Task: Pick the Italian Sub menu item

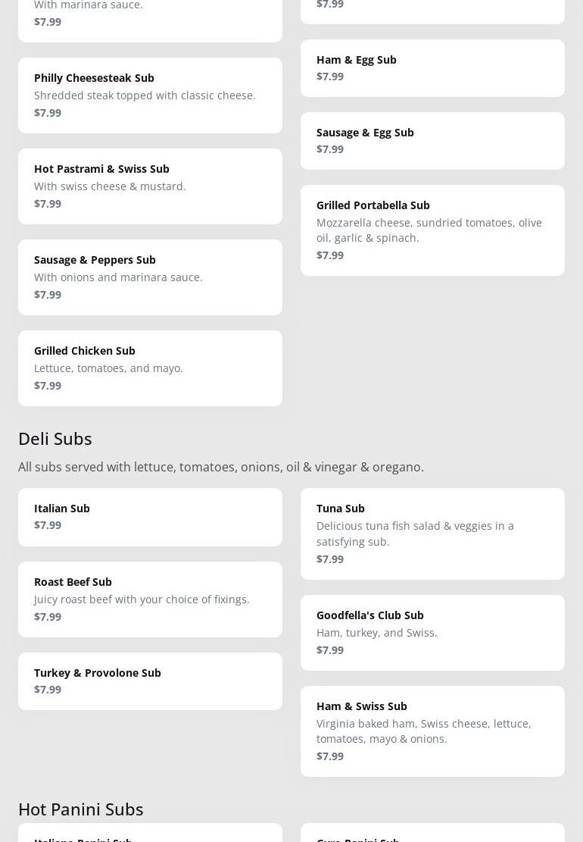Action: pyautogui.click(x=150, y=517)
